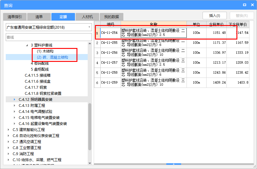Viewport: 257px width, 169px height.
Task: Click the 替换(R) button
Action: tap(242, 16)
